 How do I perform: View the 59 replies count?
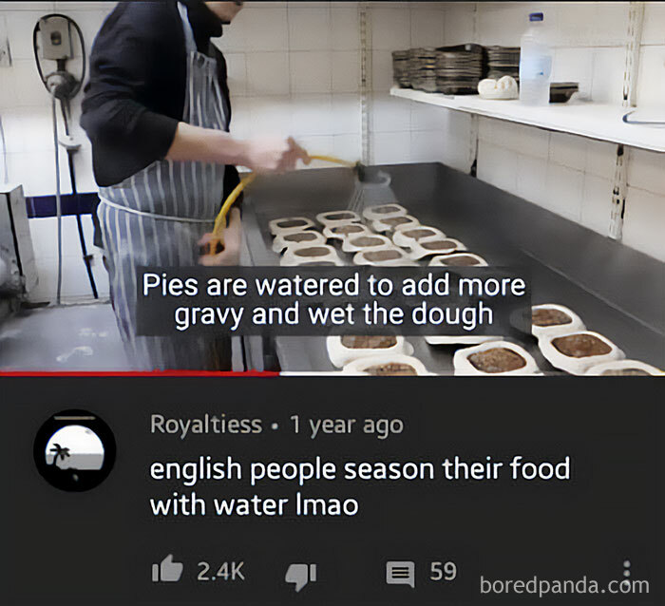tap(444, 571)
